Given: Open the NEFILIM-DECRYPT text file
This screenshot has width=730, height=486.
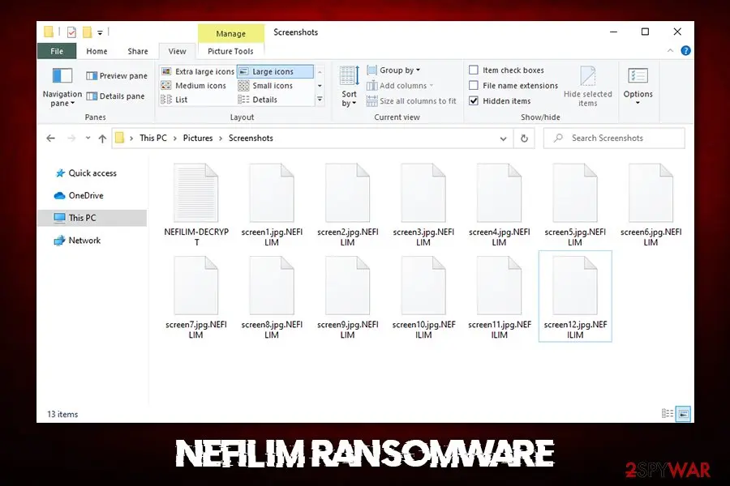Looking at the screenshot, I should coord(196,205).
